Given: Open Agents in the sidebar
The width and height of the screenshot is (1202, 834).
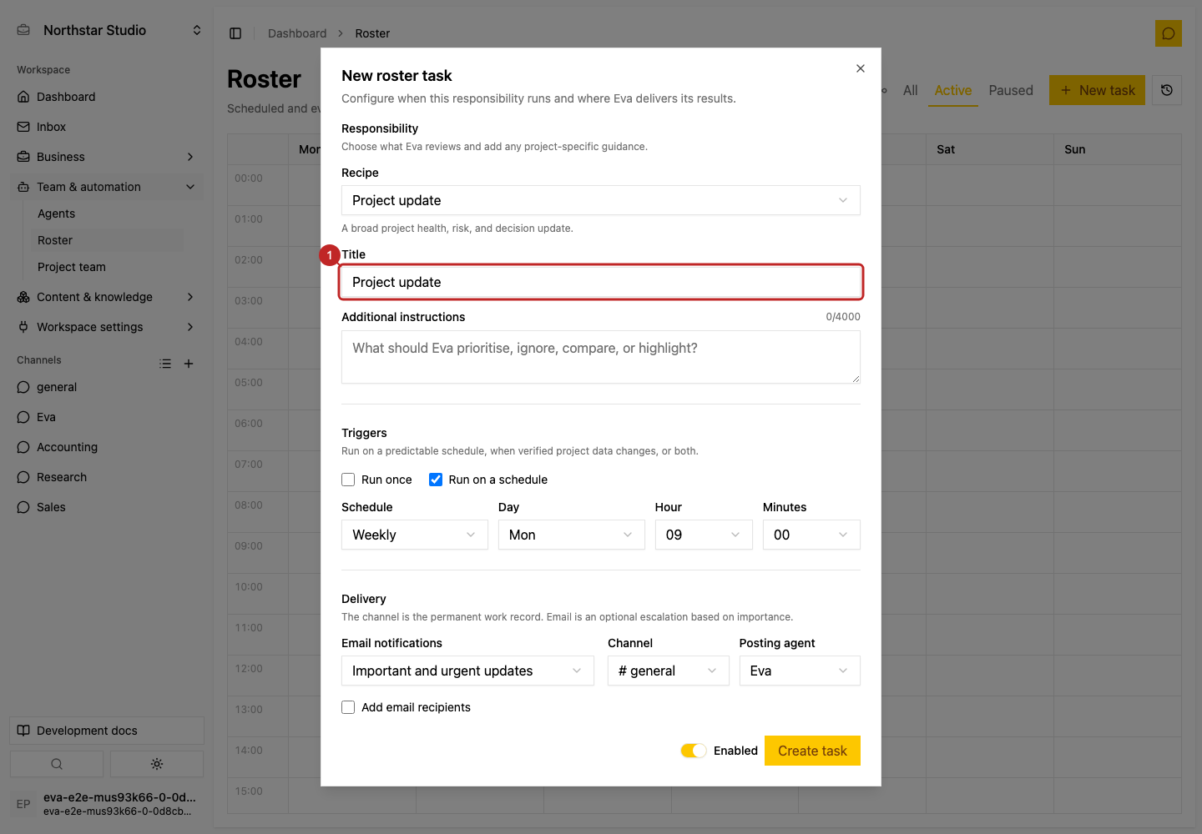Looking at the screenshot, I should pyautogui.click(x=56, y=214).
